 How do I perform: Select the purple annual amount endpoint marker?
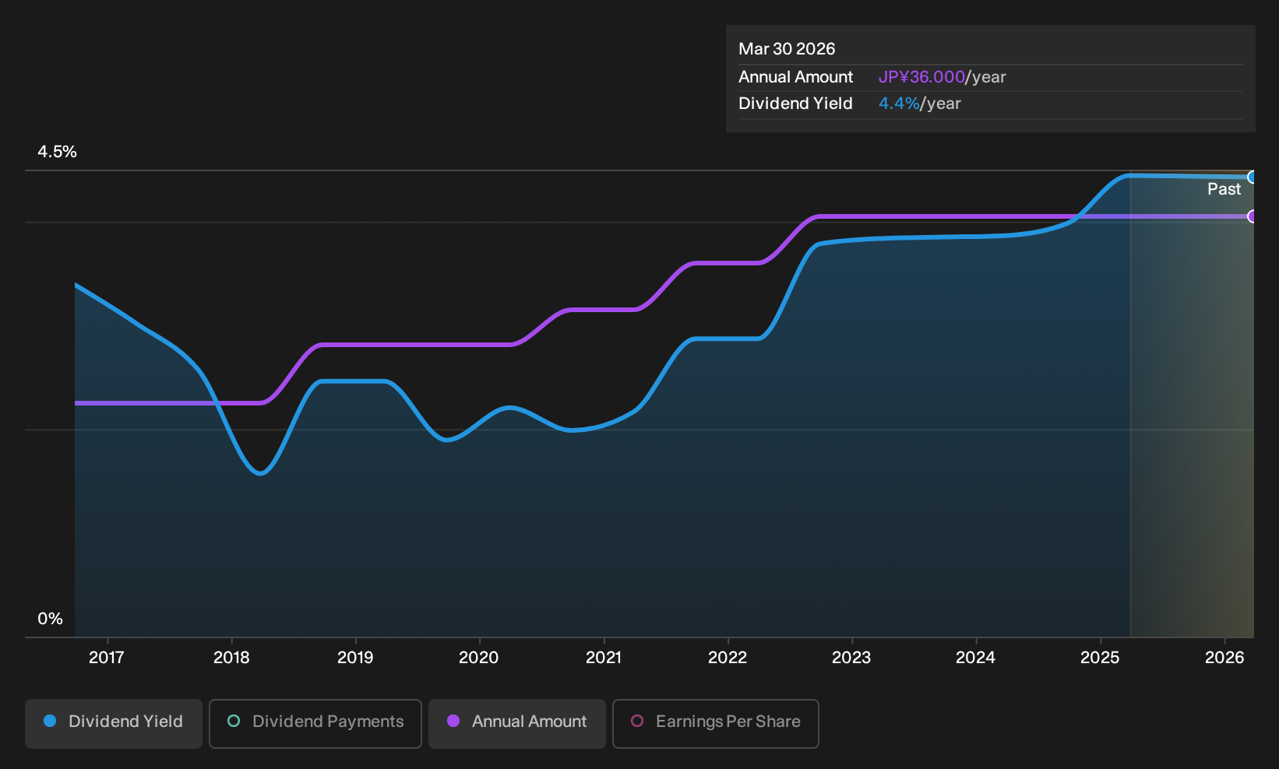click(1252, 216)
